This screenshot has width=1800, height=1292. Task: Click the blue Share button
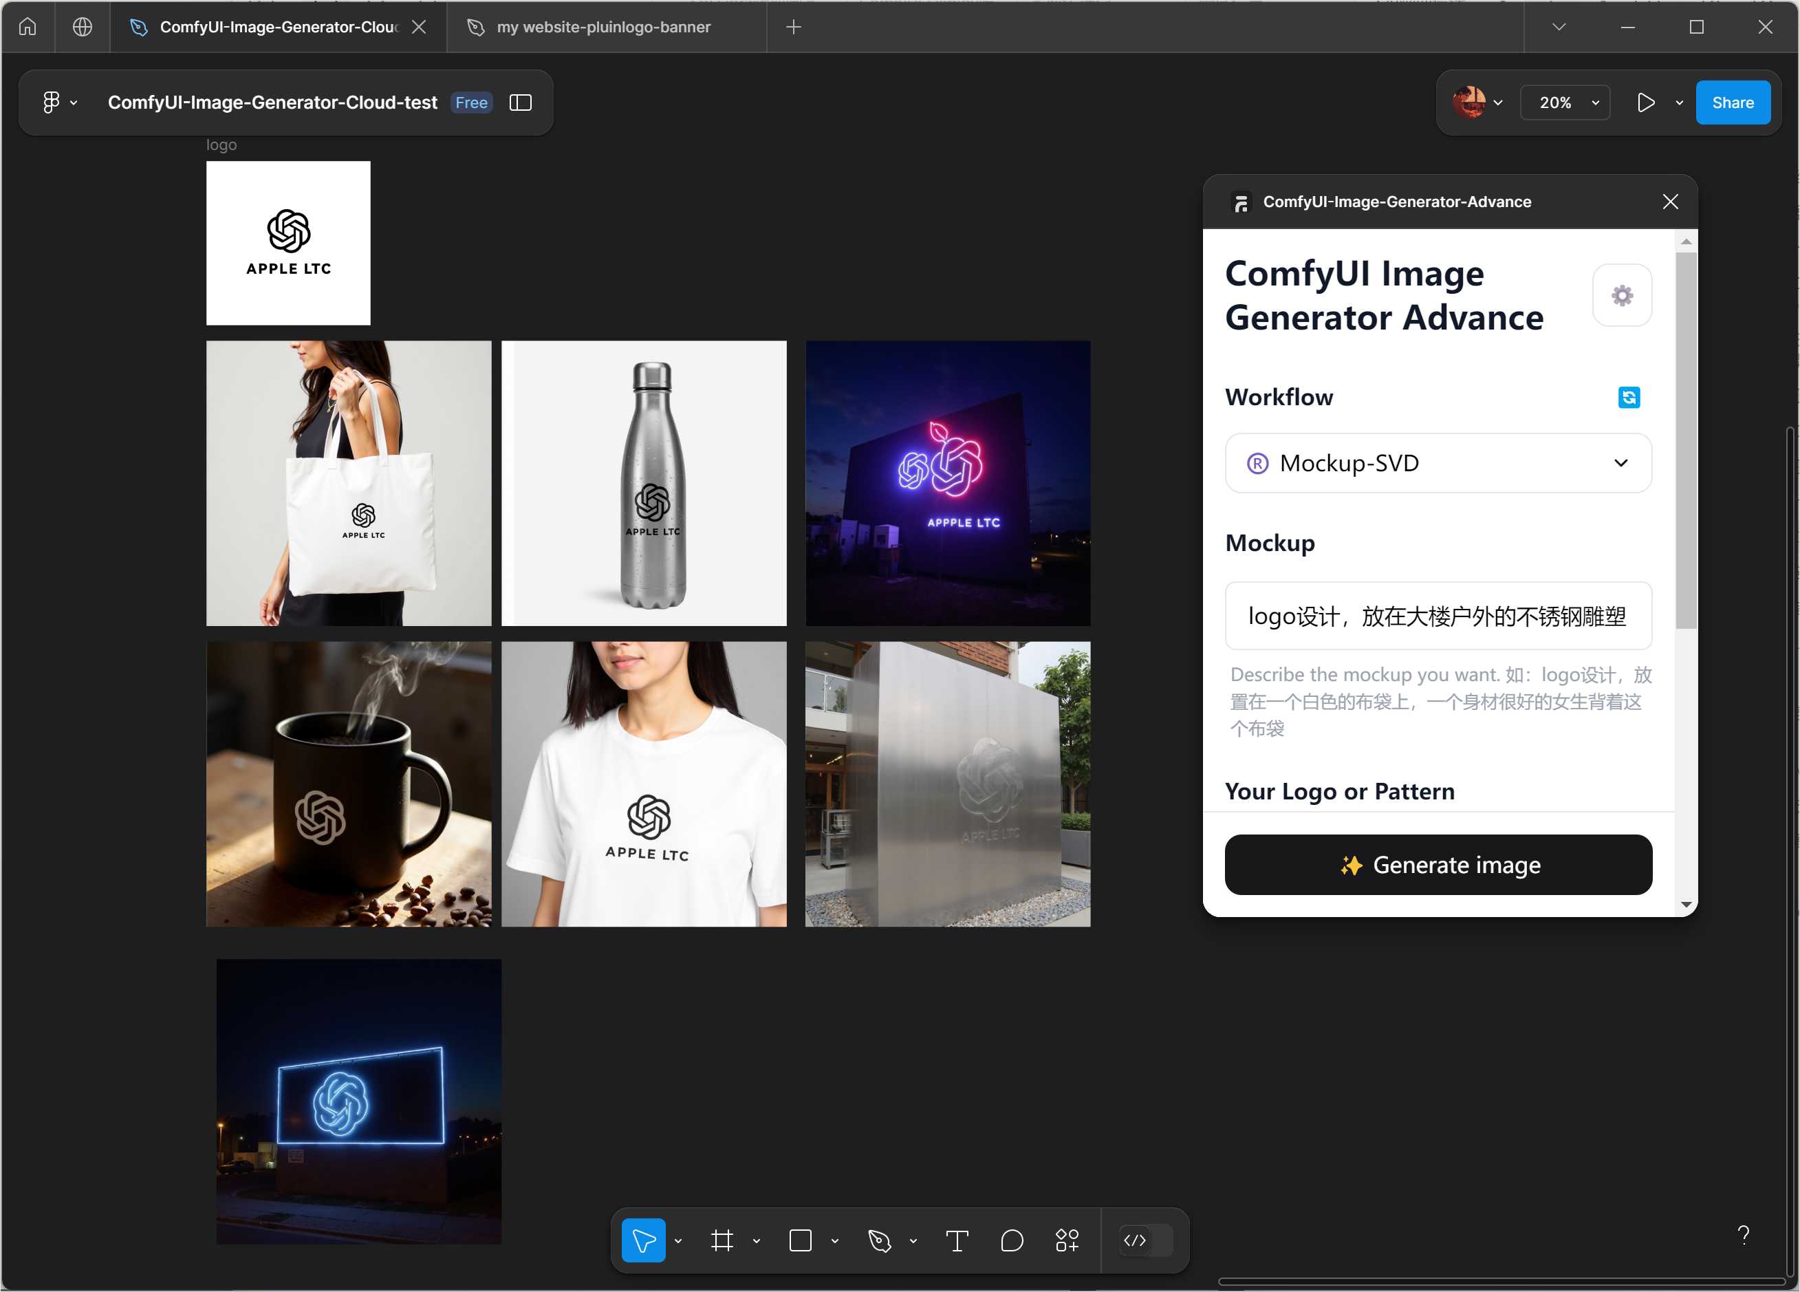1733,103
